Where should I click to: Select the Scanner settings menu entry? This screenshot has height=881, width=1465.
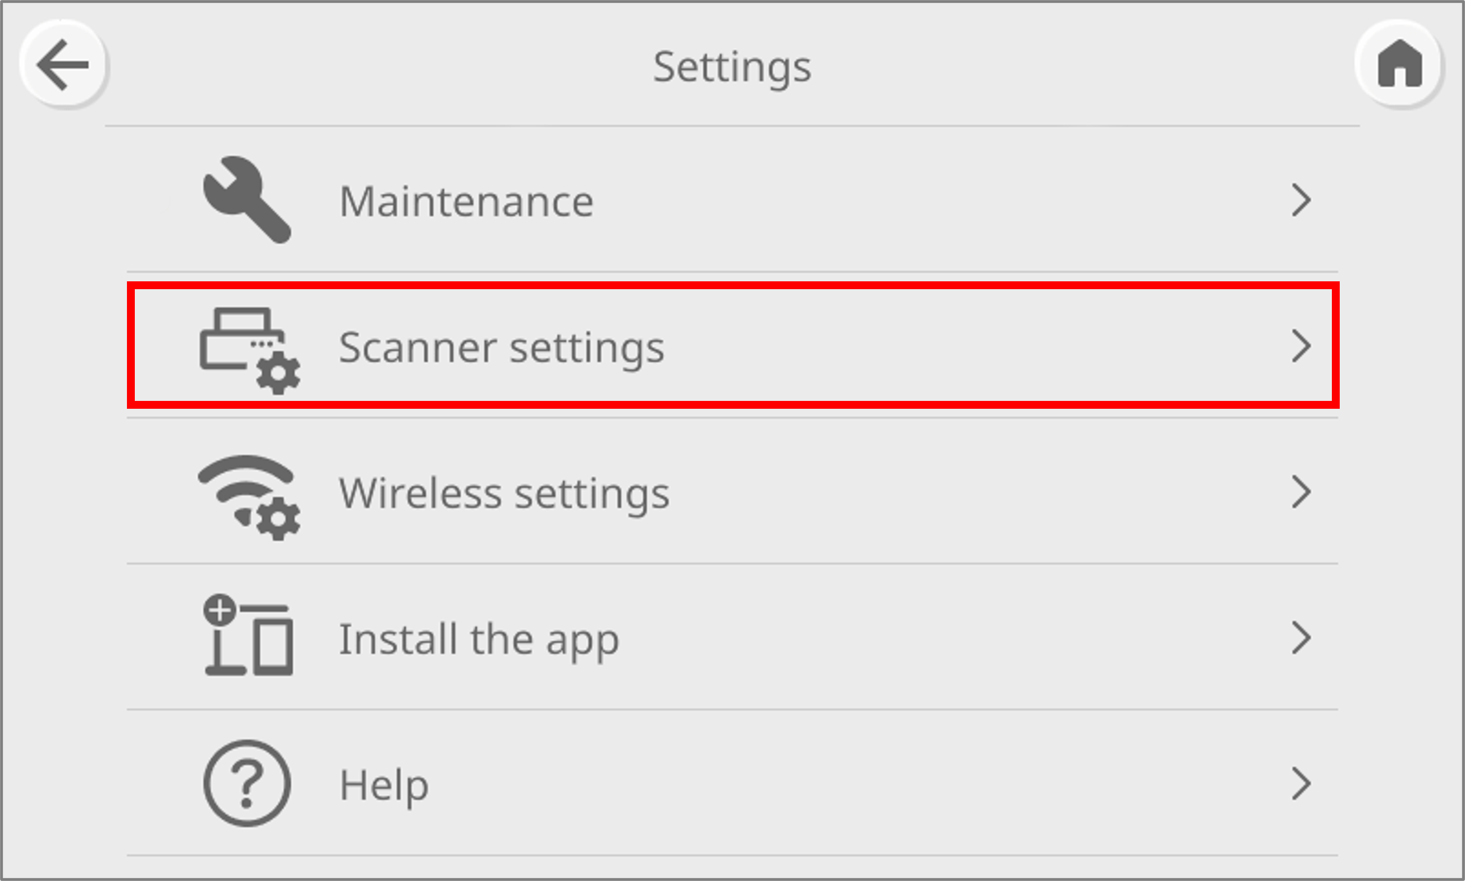click(501, 348)
